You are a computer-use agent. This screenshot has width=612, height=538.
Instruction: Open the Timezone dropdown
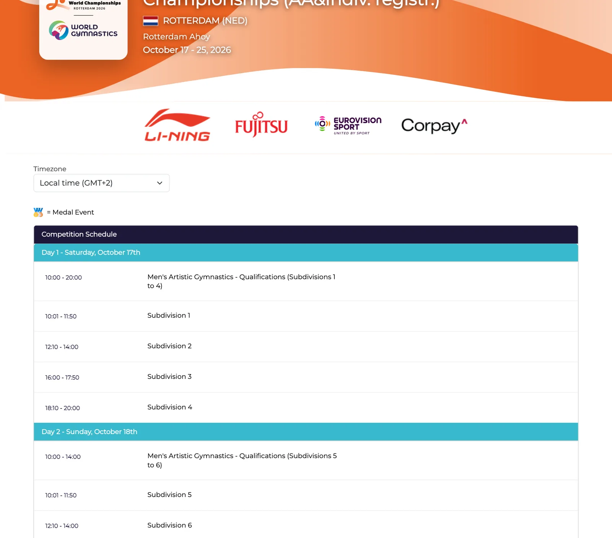tap(101, 183)
